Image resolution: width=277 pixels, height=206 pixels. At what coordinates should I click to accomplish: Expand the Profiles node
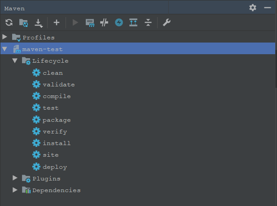[5, 37]
